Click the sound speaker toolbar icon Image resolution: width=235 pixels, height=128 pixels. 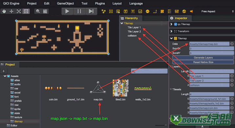[191, 11]
